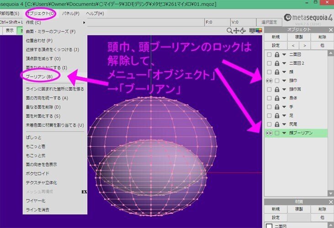
Task: Click 新規 button in オブジェクト panel
Action: [x=276, y=37]
